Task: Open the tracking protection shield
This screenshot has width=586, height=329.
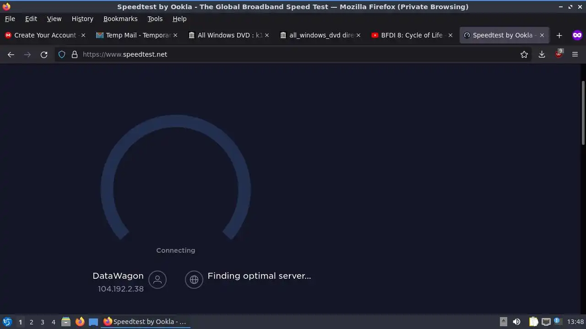Action: (x=62, y=54)
